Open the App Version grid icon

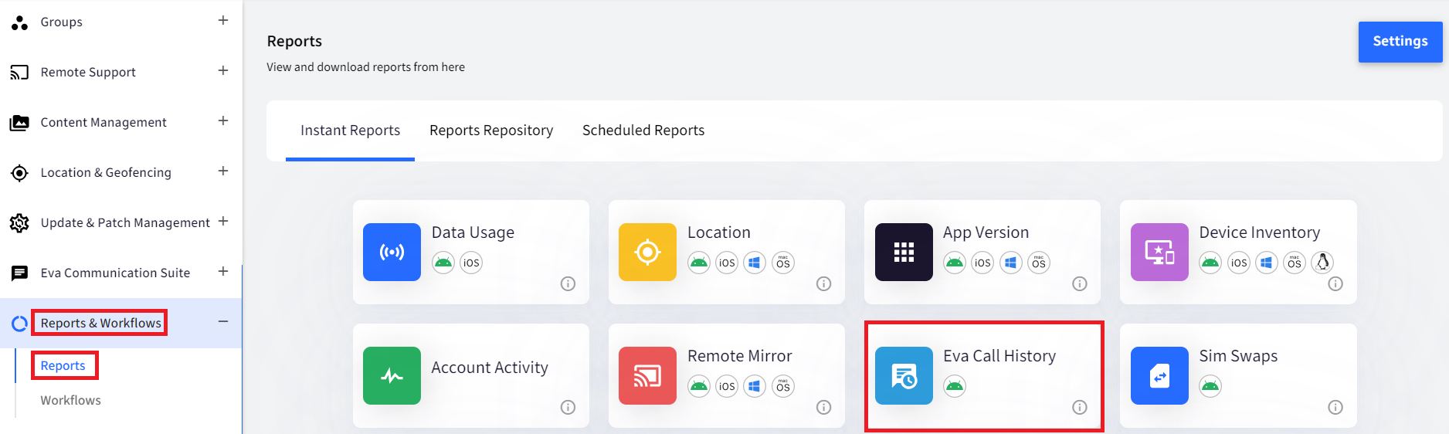904,252
